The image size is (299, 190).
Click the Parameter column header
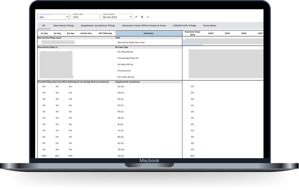pyautogui.click(x=149, y=33)
